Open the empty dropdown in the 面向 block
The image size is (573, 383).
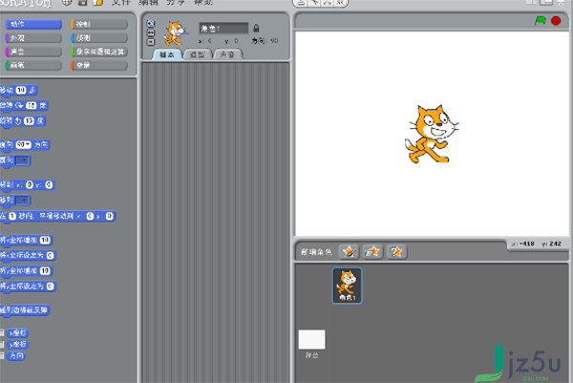point(22,160)
